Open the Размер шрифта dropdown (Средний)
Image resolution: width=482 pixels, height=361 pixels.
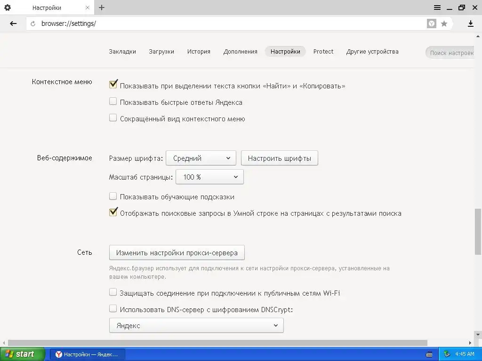[x=201, y=158]
